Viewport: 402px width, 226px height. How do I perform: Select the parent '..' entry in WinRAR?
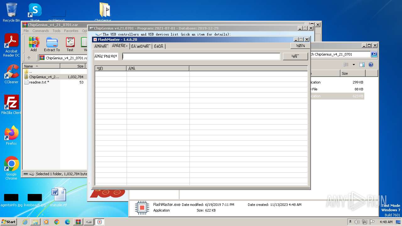[54, 72]
